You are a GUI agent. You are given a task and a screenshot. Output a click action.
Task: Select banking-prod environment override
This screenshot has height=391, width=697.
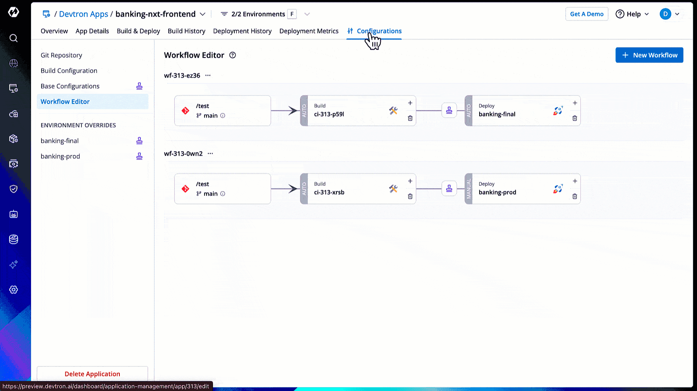pyautogui.click(x=61, y=156)
